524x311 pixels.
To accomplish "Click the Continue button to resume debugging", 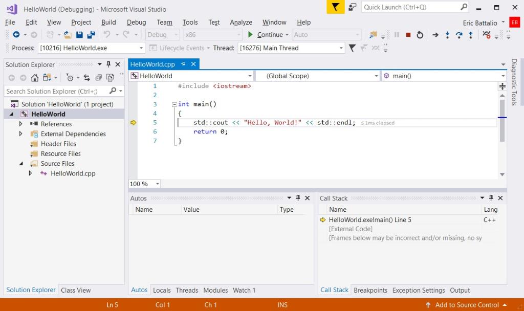I will (x=266, y=35).
